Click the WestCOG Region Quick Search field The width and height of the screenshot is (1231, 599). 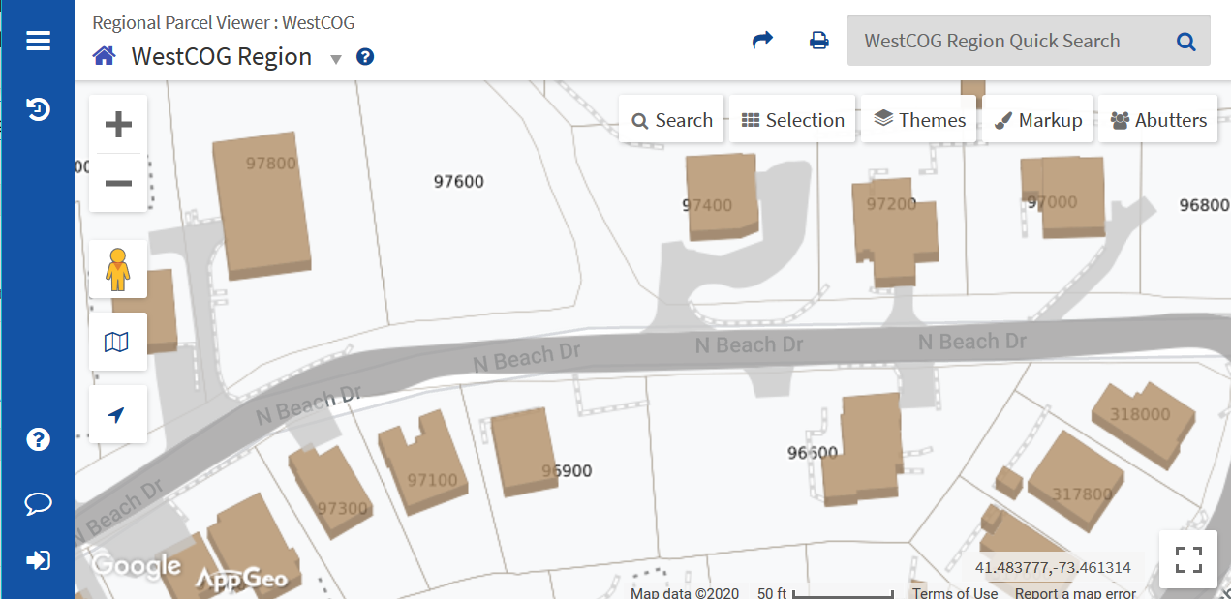1007,41
